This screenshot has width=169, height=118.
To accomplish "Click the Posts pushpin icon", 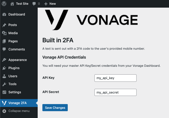I will click(4, 25).
